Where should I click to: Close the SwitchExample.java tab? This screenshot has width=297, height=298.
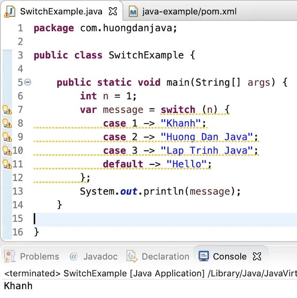click(113, 11)
